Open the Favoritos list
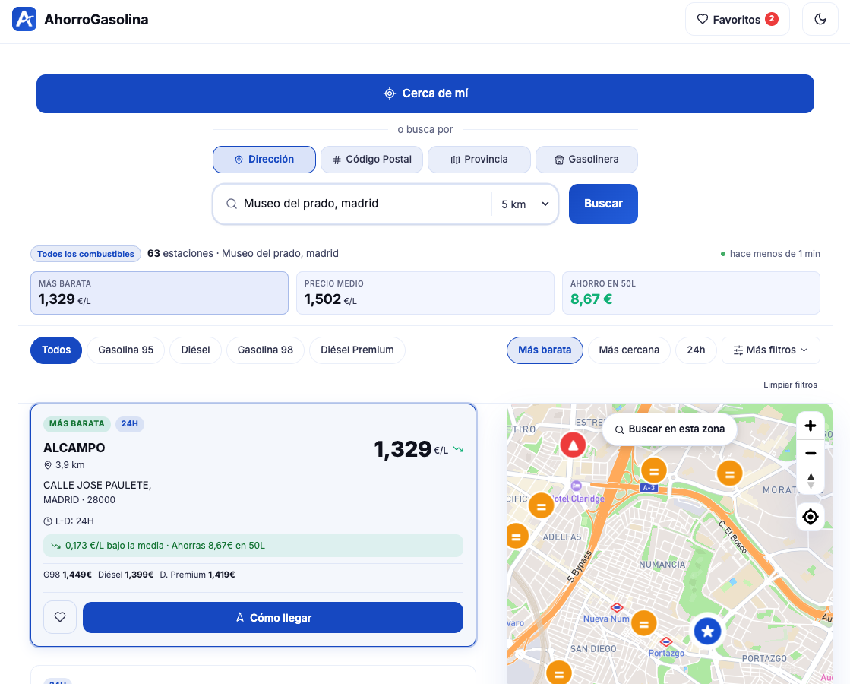 pos(738,20)
